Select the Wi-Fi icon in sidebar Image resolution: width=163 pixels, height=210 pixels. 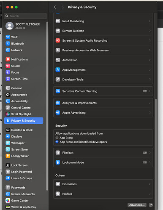[x=8, y=37]
